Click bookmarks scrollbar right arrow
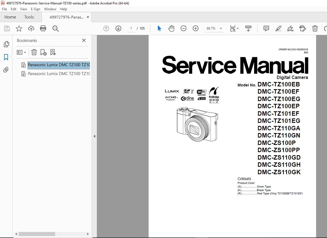Image resolution: width=327 pixels, height=238 pixels. 87,234
